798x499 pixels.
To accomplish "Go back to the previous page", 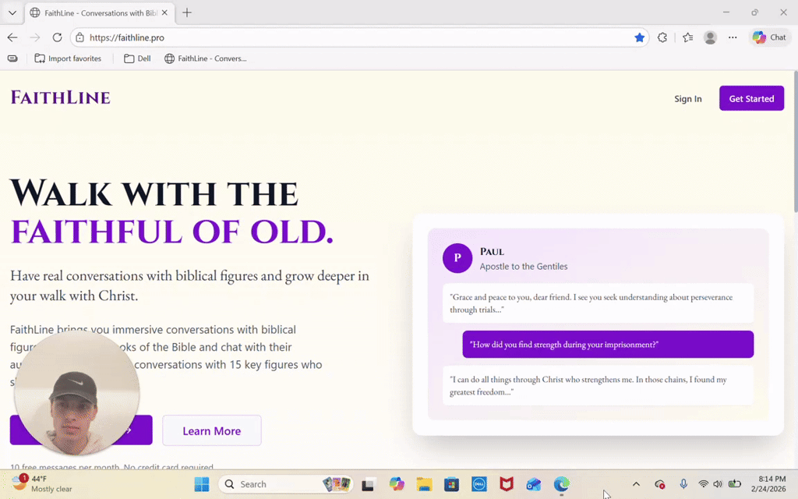I will [12, 37].
